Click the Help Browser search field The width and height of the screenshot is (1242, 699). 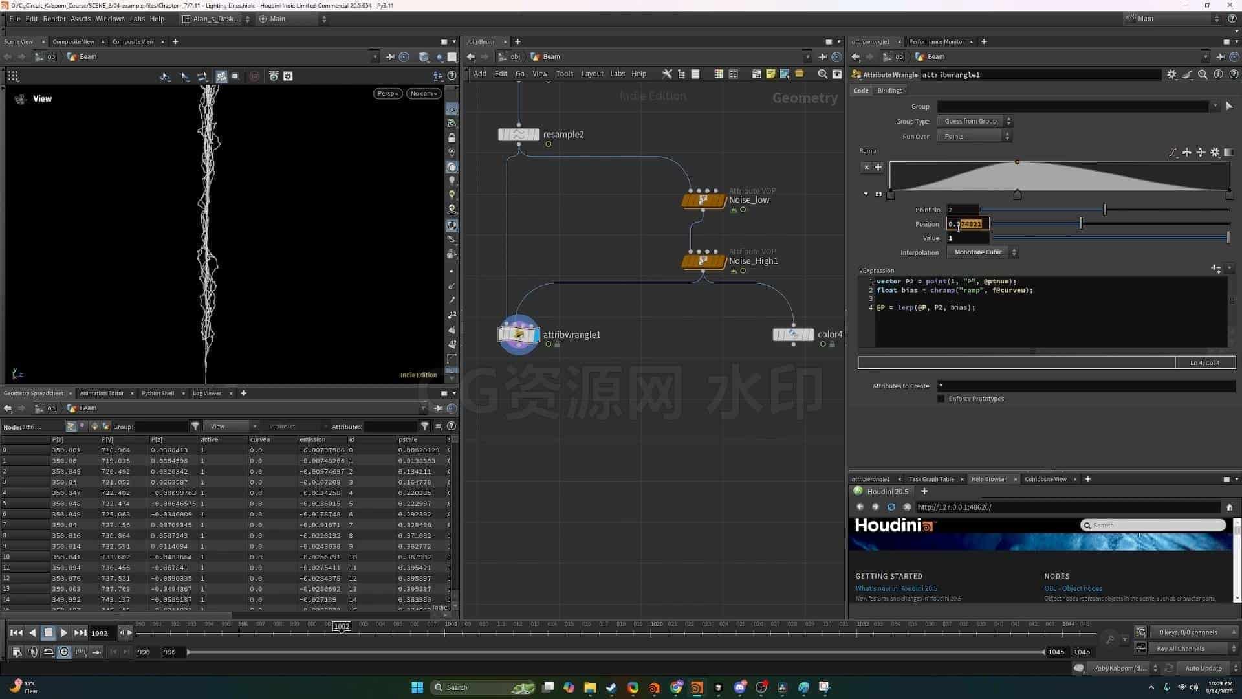tap(1153, 526)
